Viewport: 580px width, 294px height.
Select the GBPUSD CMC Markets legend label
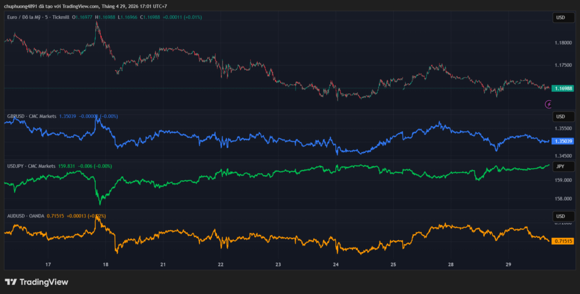tap(31, 116)
